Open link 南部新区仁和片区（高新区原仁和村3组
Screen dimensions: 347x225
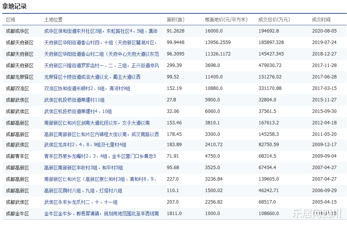click(x=101, y=179)
